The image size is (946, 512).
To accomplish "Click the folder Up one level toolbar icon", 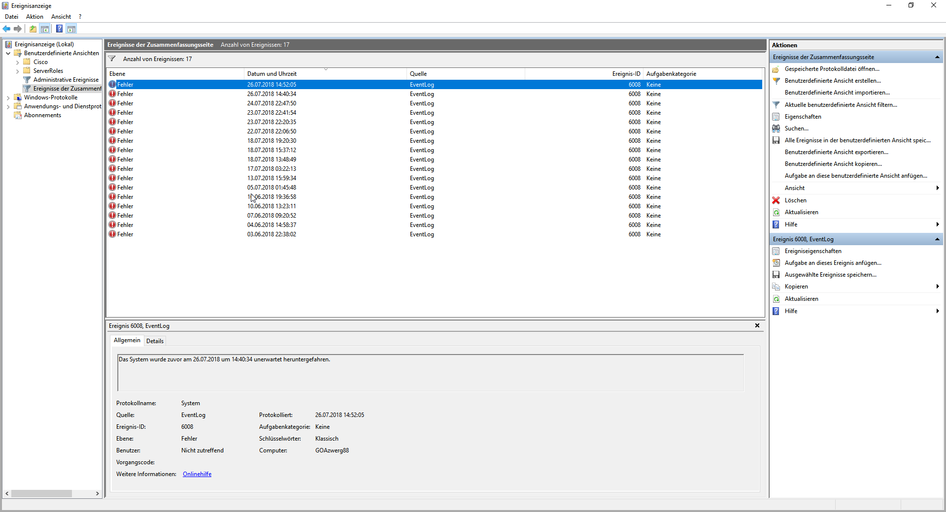I will (x=33, y=29).
